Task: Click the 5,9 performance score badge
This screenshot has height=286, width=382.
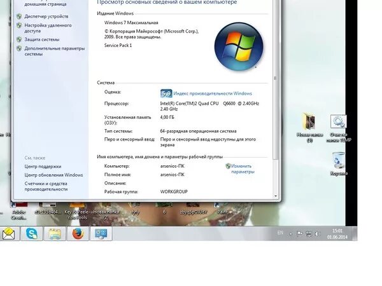Action: [166, 93]
